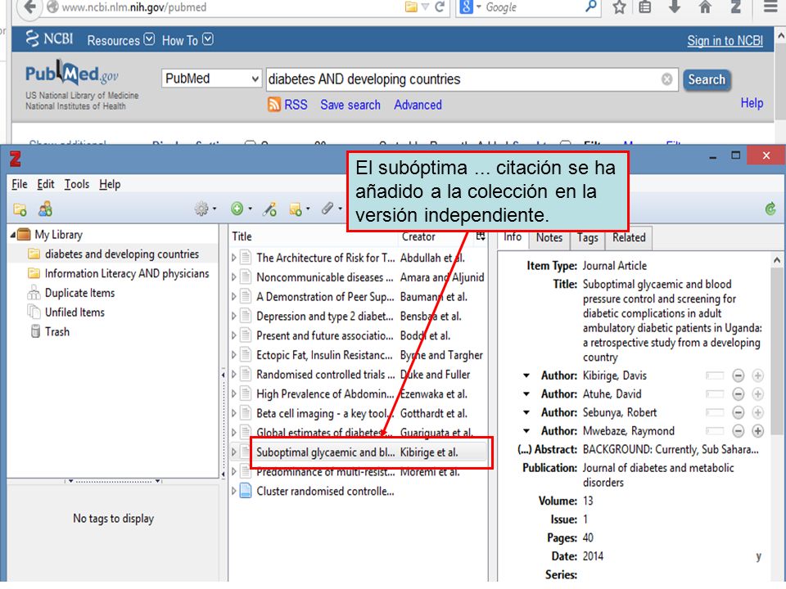
Task: Open the Zotero actions gear menu
Action: point(205,209)
